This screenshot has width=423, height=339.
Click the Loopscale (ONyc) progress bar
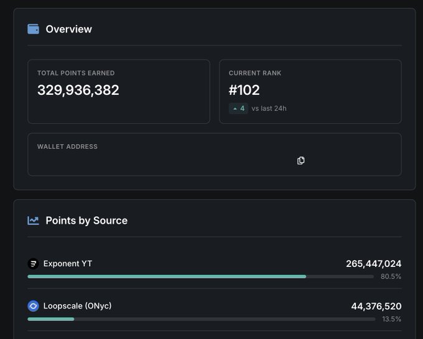[x=202, y=319]
